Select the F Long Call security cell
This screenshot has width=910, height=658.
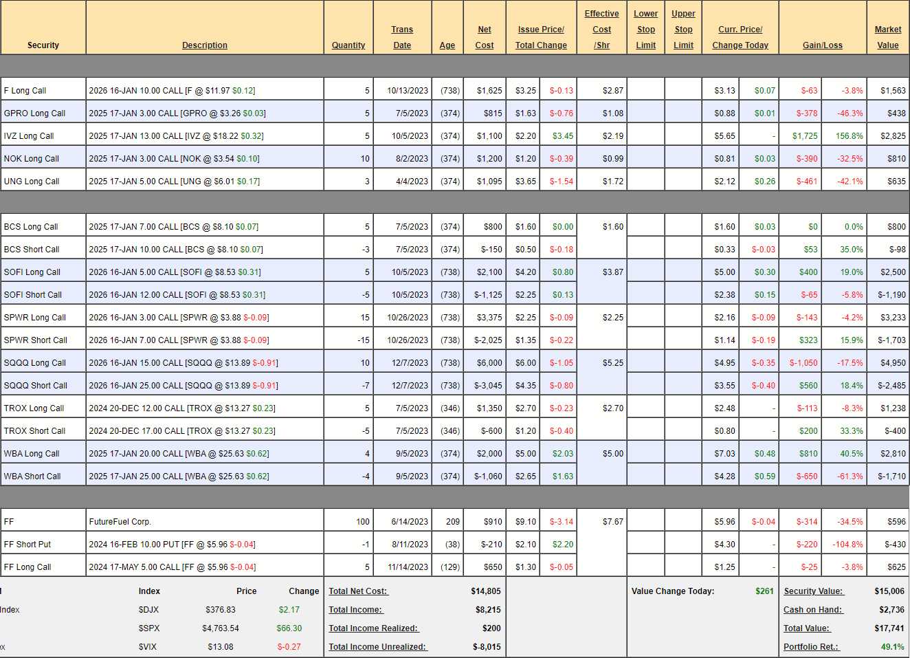pyautogui.click(x=25, y=91)
